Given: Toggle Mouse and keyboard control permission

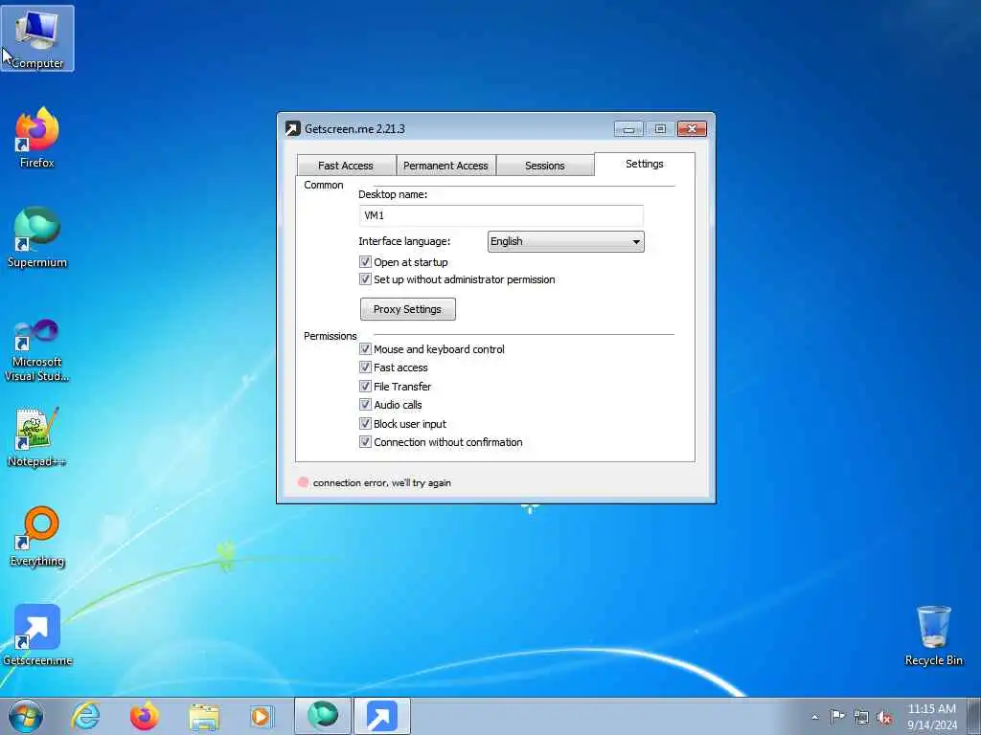Looking at the screenshot, I should (365, 349).
